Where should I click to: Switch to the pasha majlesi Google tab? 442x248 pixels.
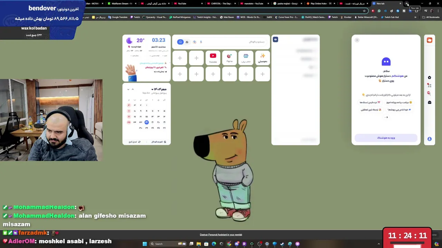tap(287, 3)
